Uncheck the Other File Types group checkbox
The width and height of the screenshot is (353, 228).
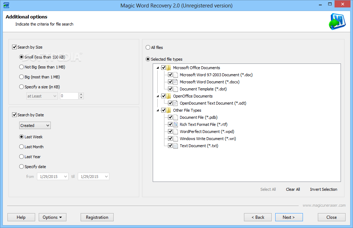(164, 110)
